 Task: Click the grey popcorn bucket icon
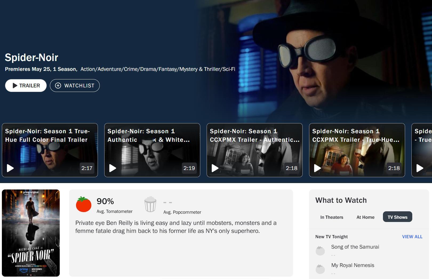point(150,204)
